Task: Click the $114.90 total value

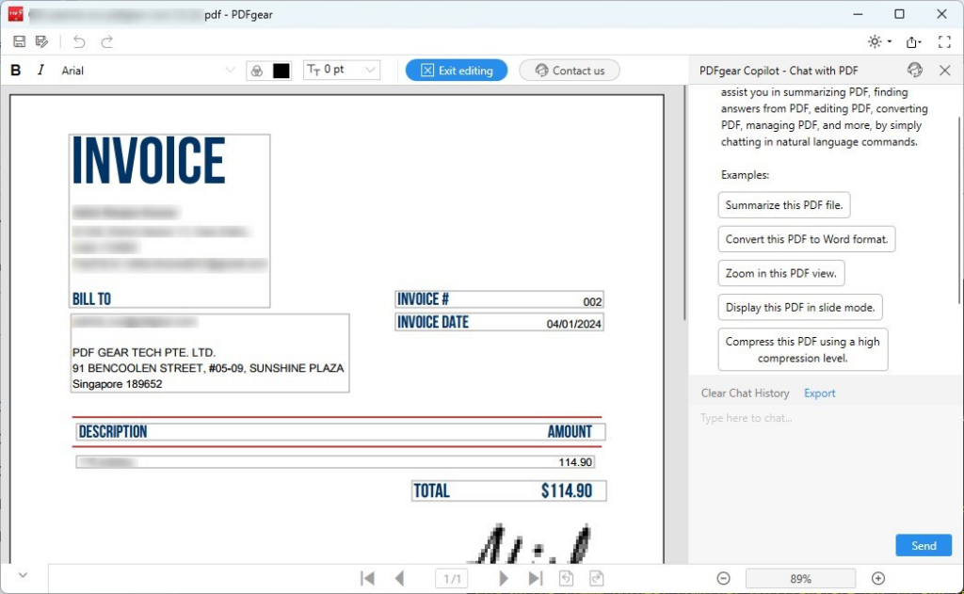Action: coord(566,490)
